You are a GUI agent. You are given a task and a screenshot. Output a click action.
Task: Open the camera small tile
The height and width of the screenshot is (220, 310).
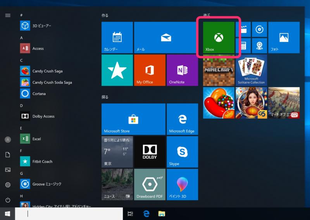pyautogui.click(x=259, y=46)
